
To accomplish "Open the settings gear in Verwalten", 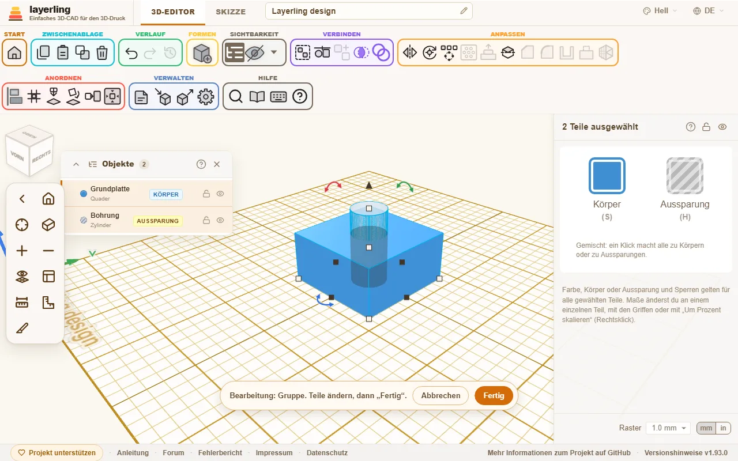I will (206, 97).
